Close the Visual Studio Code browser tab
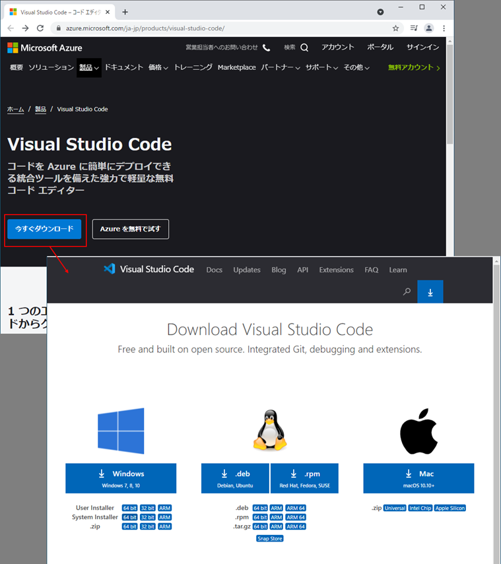The image size is (501, 564). coord(108,13)
